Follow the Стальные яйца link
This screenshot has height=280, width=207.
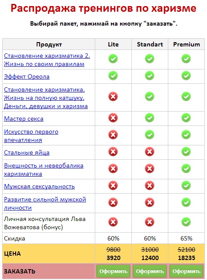[x=27, y=152]
